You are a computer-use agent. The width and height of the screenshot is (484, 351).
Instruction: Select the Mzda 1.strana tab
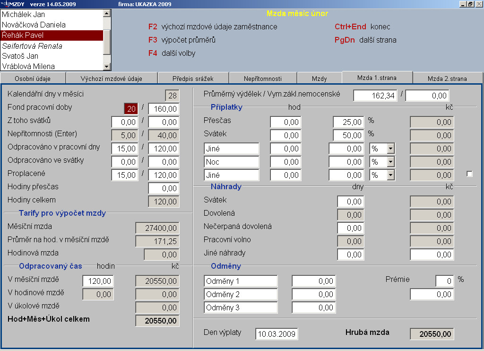[x=377, y=78]
